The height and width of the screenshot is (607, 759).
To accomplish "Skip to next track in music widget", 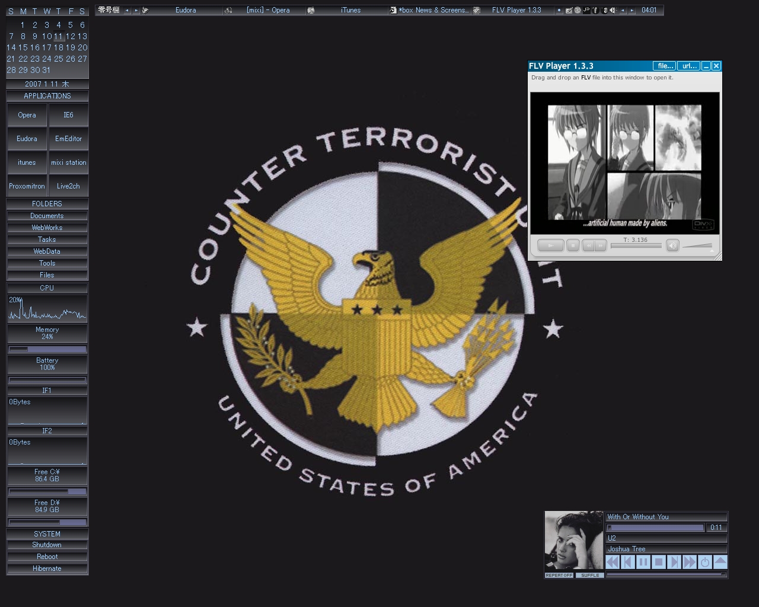I will [674, 562].
